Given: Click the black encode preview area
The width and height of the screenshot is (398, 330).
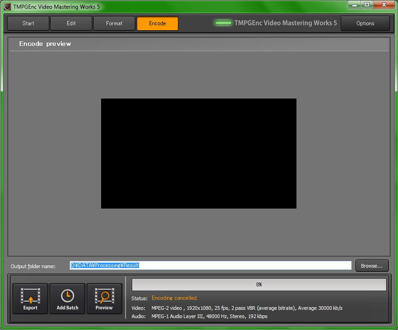Looking at the screenshot, I should [199, 154].
